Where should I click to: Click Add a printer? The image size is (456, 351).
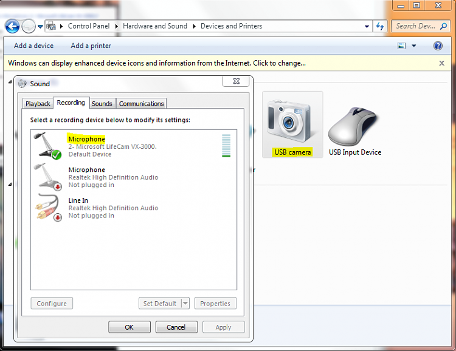coord(91,46)
